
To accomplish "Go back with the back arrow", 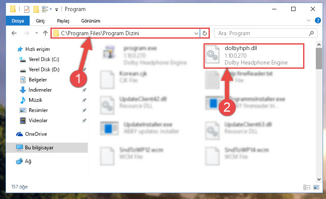I will pyautogui.click(x=14, y=33).
